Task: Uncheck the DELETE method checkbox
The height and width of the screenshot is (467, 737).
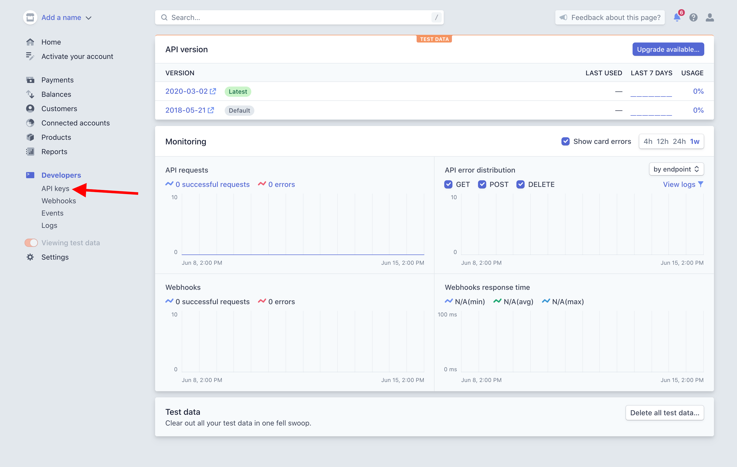Action: pyautogui.click(x=520, y=184)
